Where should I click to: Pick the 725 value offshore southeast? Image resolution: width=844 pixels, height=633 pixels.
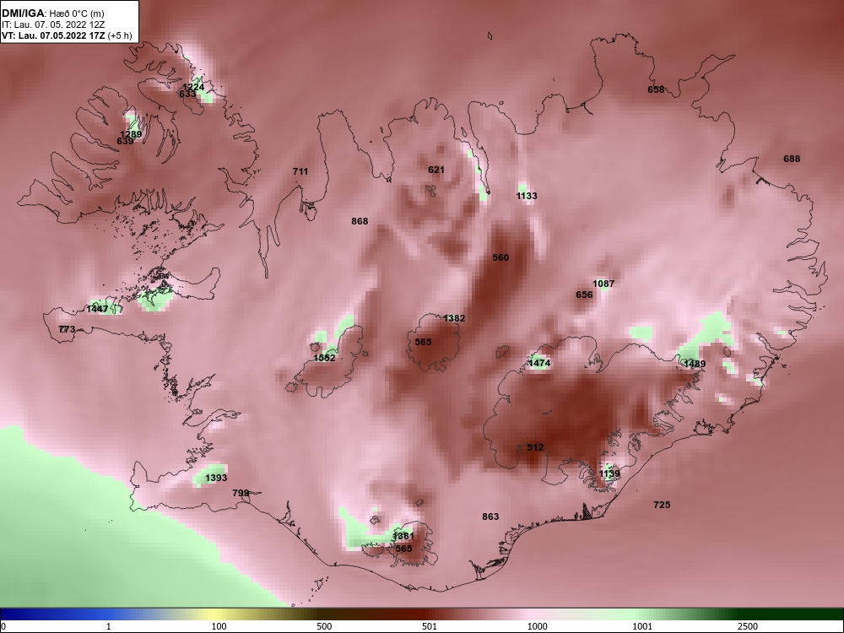click(x=662, y=505)
